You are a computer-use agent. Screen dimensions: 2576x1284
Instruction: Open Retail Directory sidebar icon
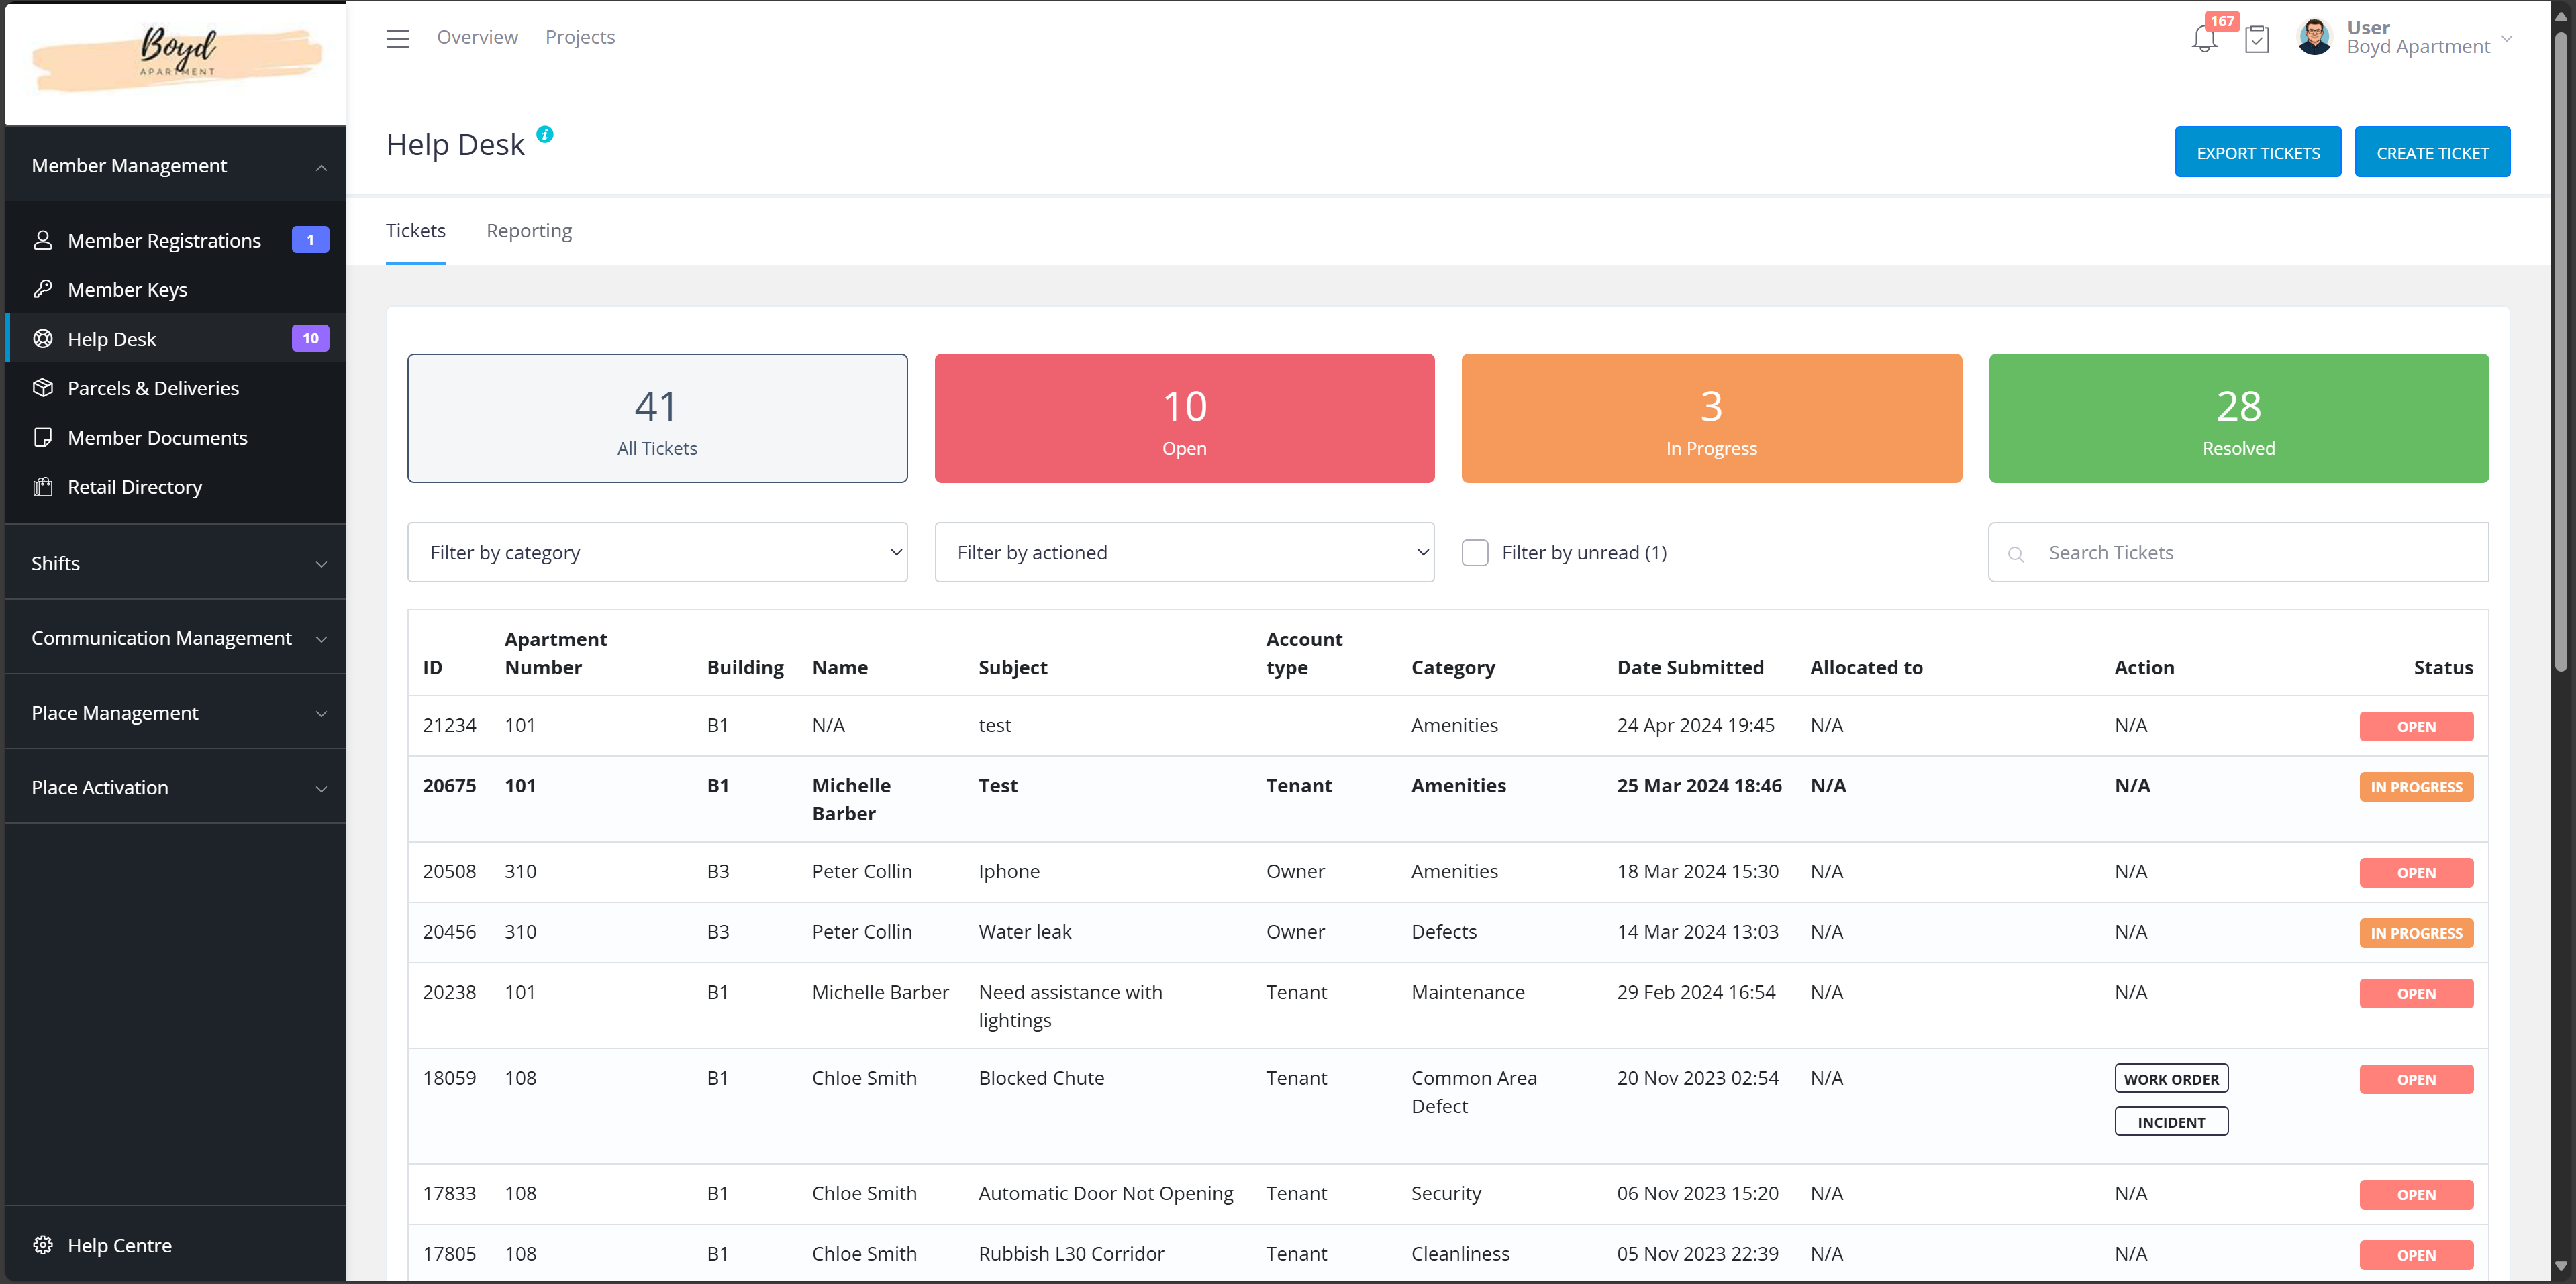43,486
